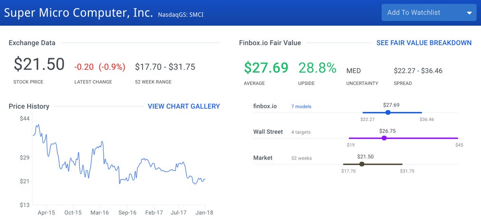Click the Jan-18 label on chart axis

pos(204,213)
